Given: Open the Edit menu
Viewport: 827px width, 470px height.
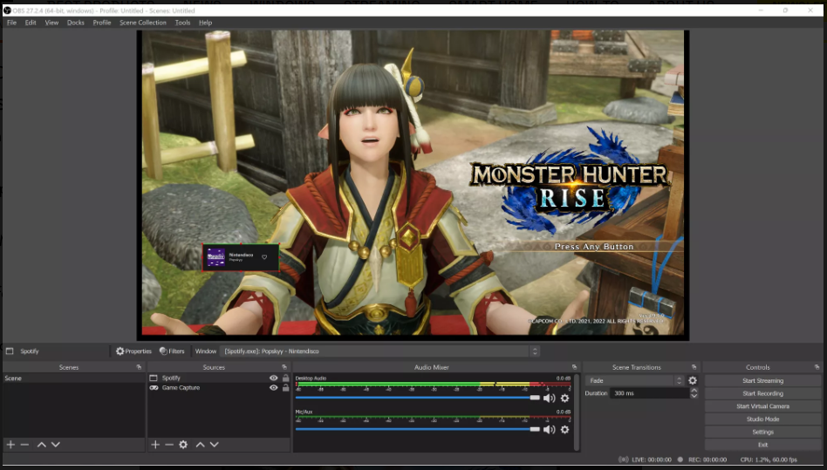Looking at the screenshot, I should pyautogui.click(x=31, y=23).
